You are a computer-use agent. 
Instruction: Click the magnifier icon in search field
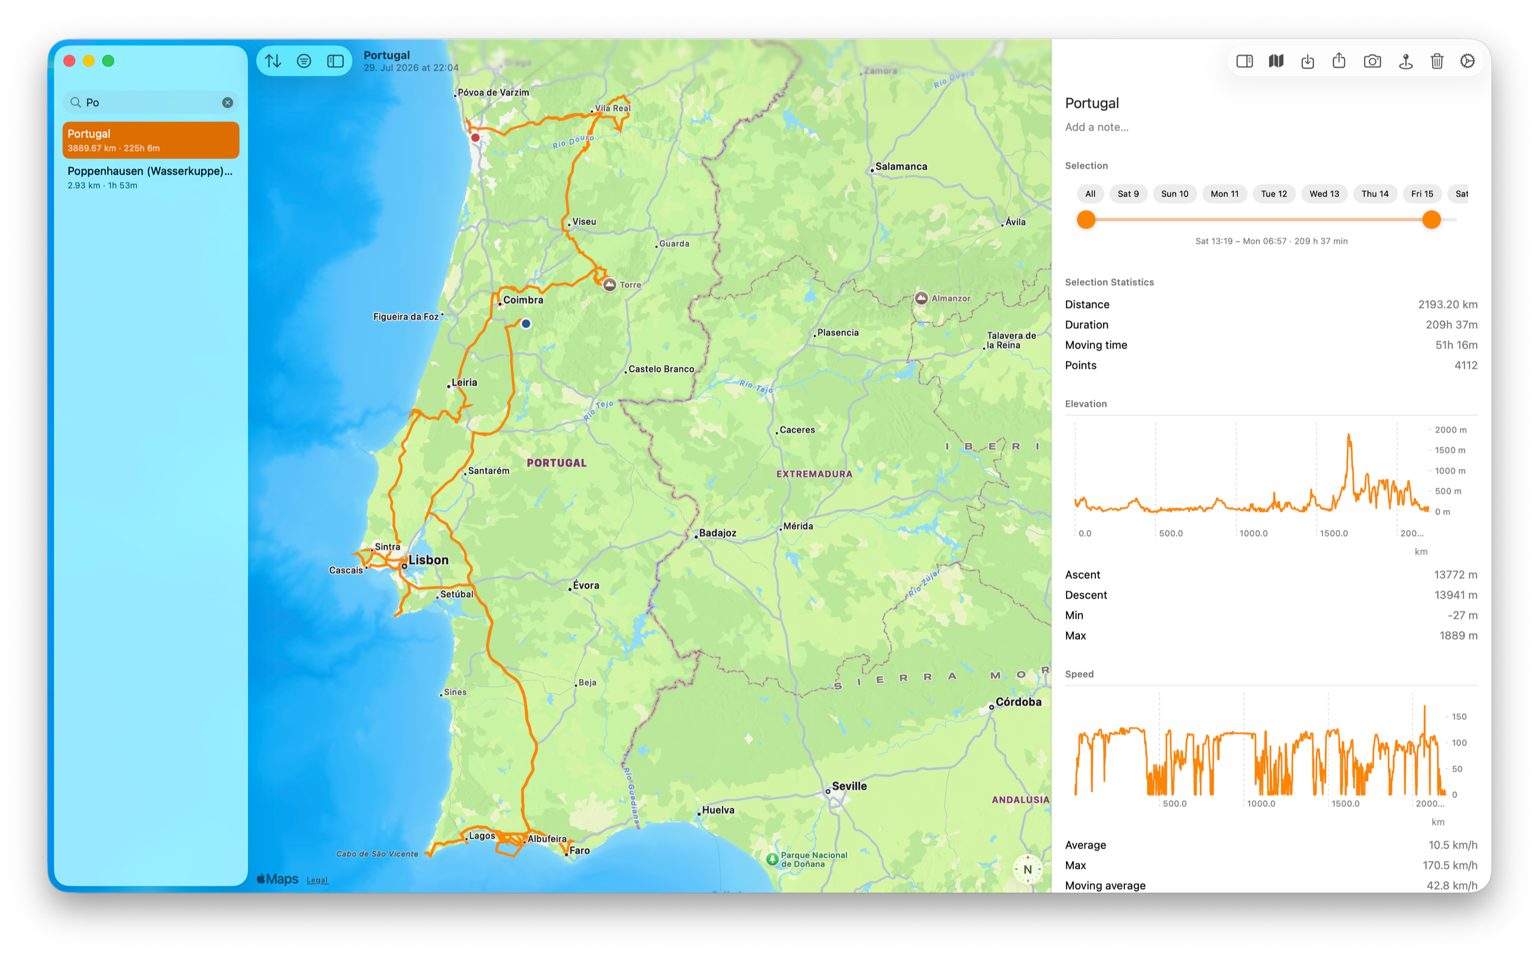pyautogui.click(x=76, y=103)
